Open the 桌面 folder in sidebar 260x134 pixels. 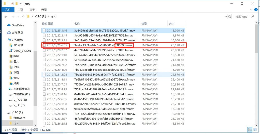point(14,83)
